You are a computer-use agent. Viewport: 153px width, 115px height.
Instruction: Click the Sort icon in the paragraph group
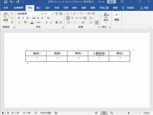pyautogui.click(x=91, y=22)
